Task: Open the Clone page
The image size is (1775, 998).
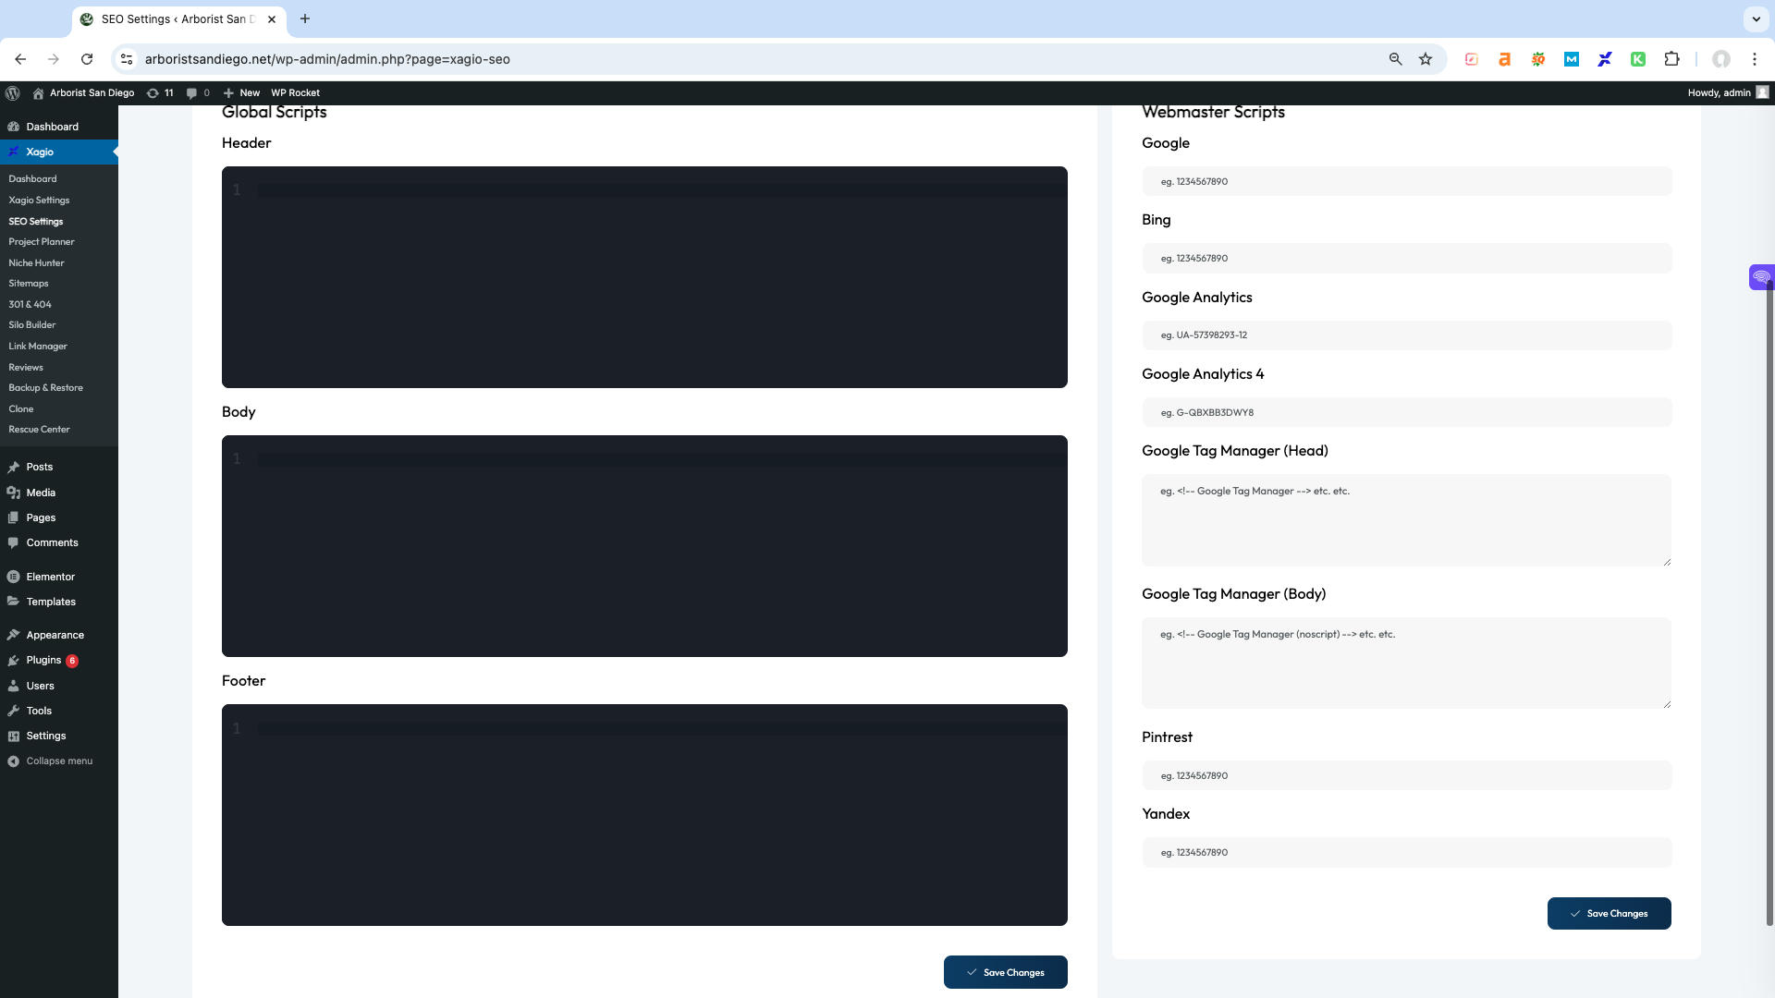Action: (21, 409)
